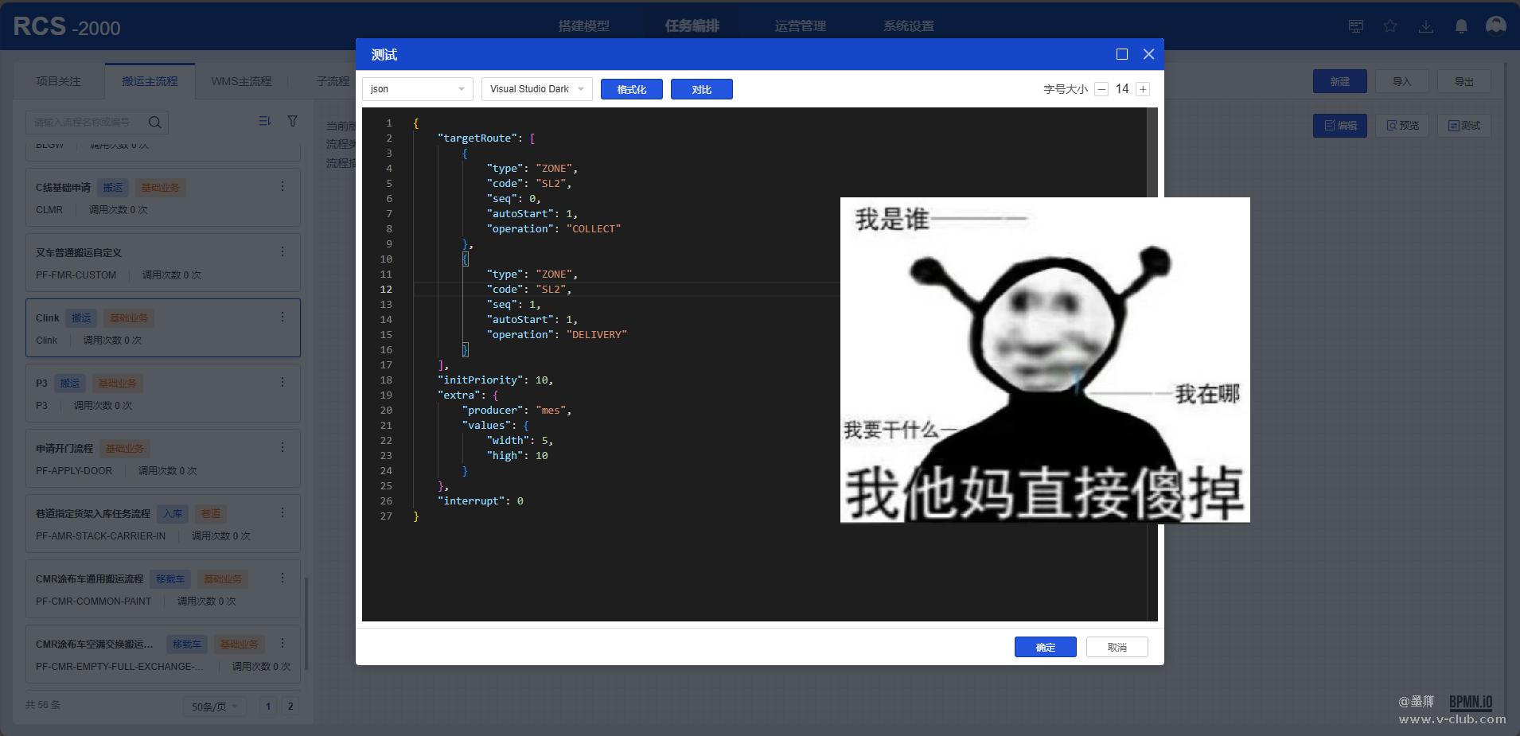Screen dimensions: 1520x736
Task: Open more options for 巷道指定货架入库任务流程 card
Action: click(283, 512)
